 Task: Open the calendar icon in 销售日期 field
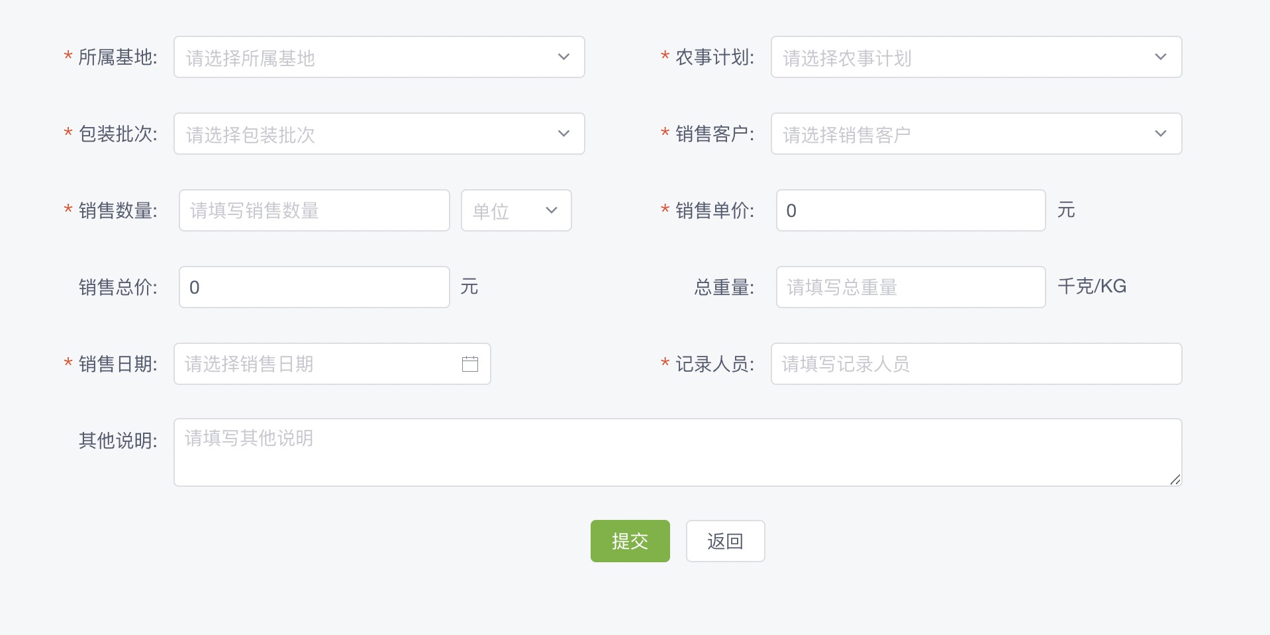(470, 364)
